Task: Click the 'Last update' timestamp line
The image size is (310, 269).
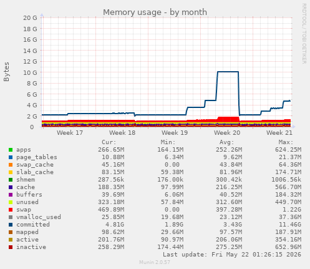Action: (x=232, y=255)
